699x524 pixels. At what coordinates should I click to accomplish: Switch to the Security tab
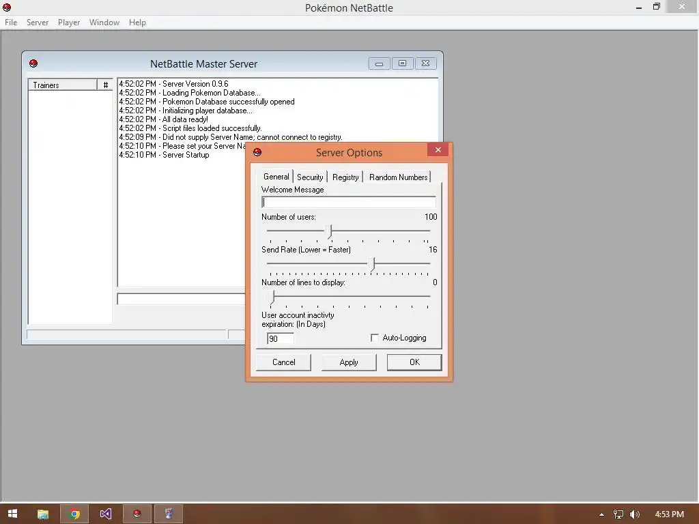click(x=310, y=177)
